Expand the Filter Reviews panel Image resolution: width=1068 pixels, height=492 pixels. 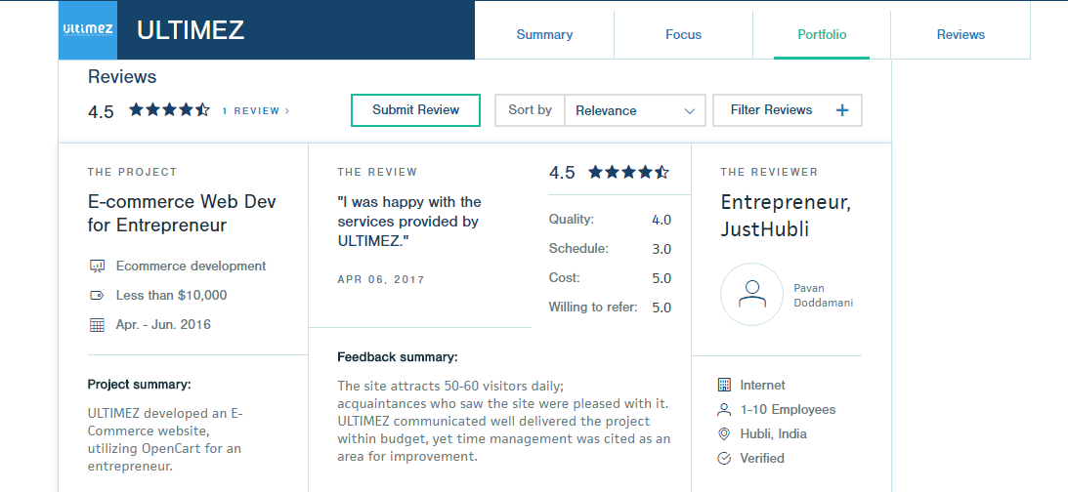(x=788, y=110)
